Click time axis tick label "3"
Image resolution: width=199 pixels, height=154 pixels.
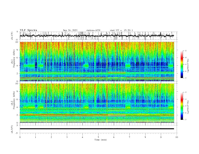click(x=67, y=137)
